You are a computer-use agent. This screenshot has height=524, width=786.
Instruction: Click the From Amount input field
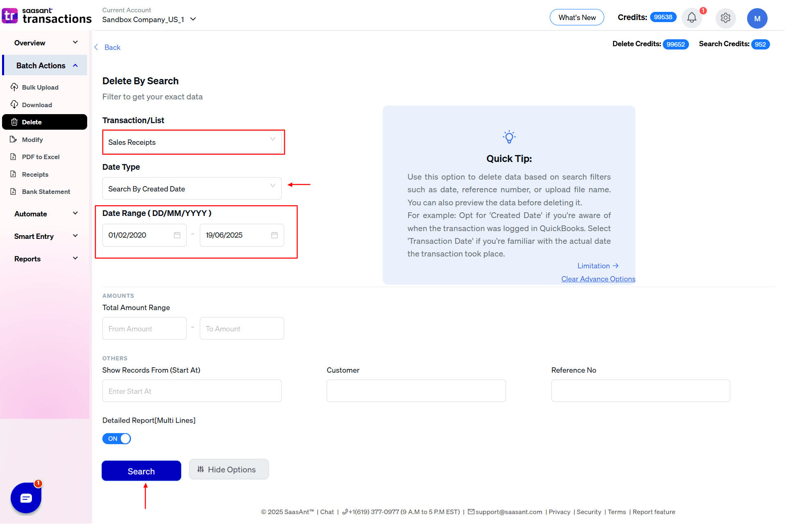click(145, 328)
